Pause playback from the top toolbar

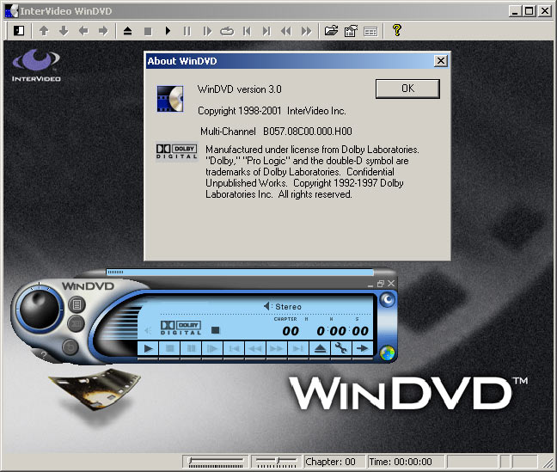click(x=187, y=31)
